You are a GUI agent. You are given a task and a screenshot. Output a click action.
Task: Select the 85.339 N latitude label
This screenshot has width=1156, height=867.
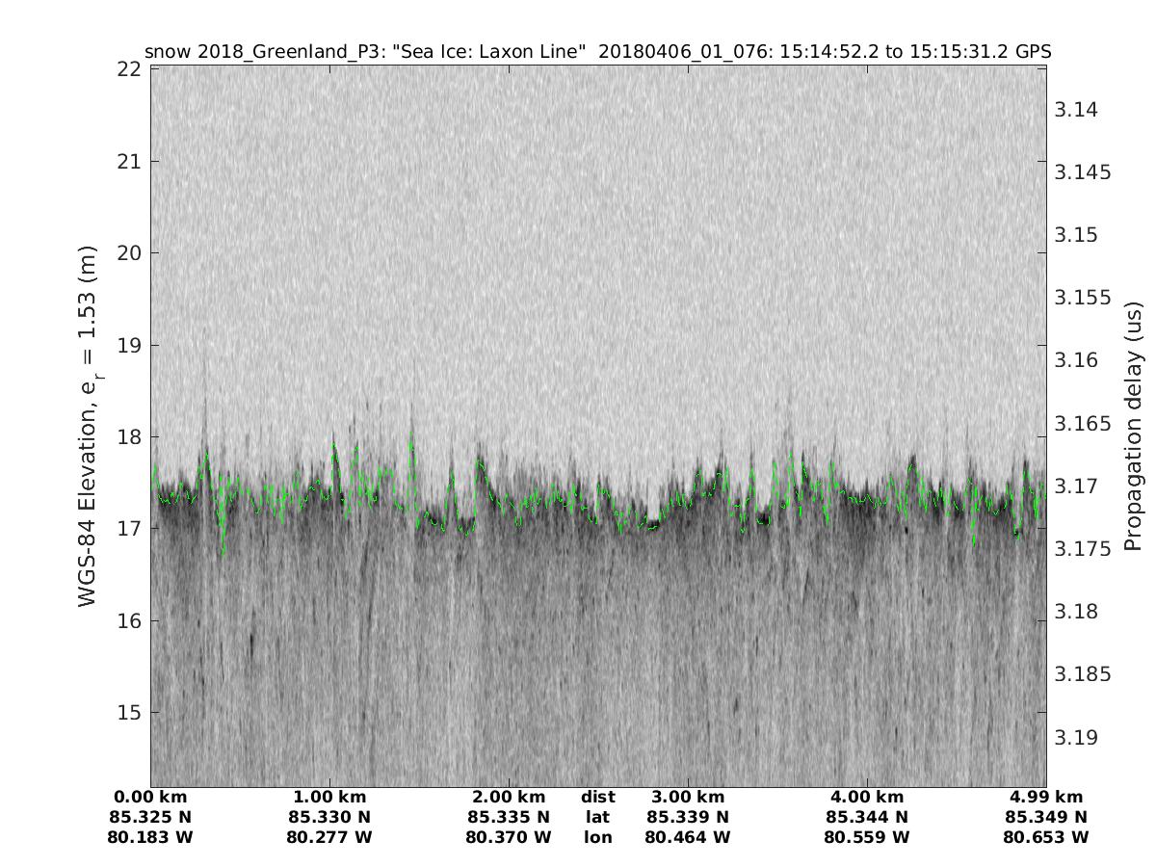688,817
